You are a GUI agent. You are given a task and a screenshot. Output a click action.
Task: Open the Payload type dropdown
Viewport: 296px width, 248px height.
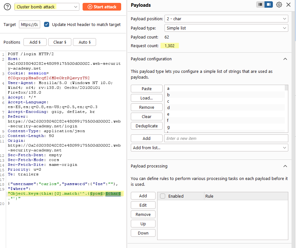(x=226, y=28)
